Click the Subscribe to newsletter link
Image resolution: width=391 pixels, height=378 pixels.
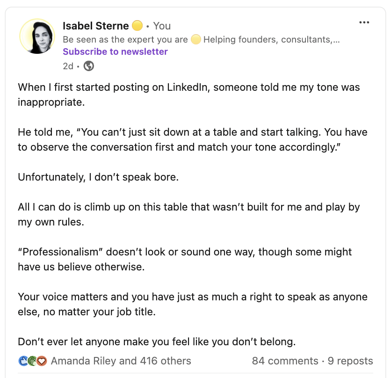click(115, 52)
